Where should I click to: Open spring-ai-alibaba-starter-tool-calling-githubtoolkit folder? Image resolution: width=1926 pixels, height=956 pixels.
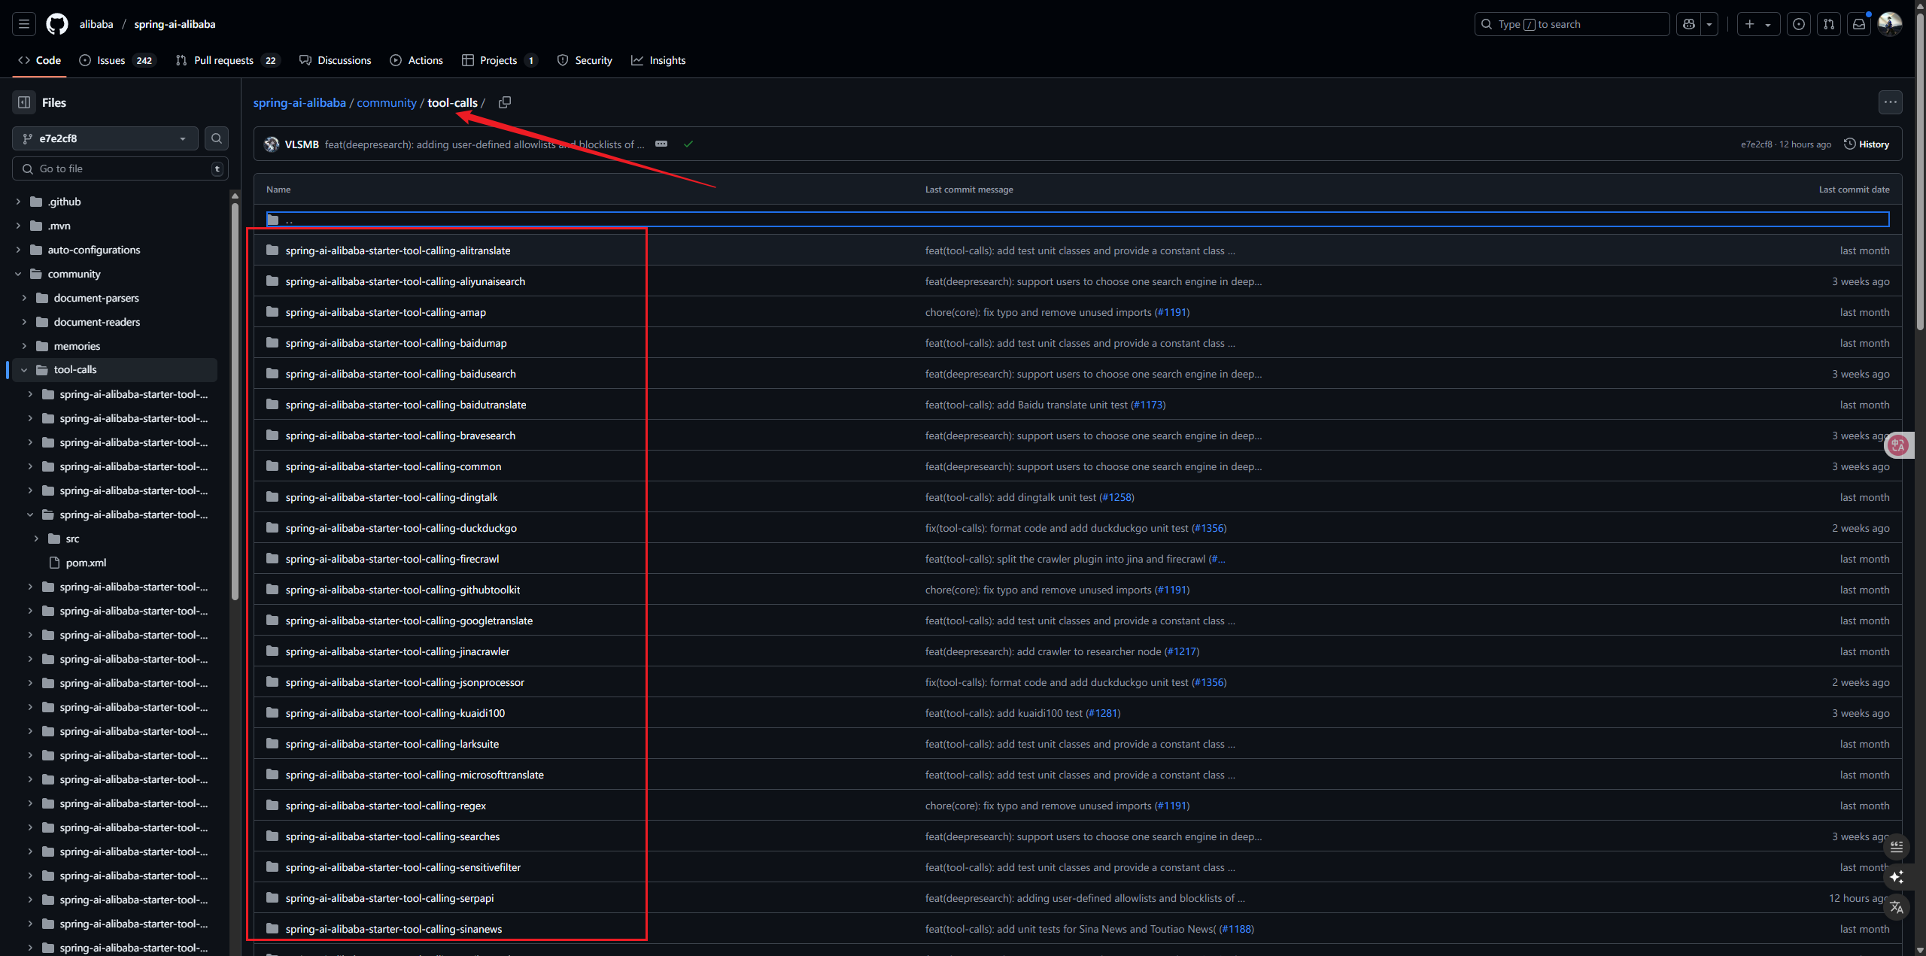[x=403, y=590]
